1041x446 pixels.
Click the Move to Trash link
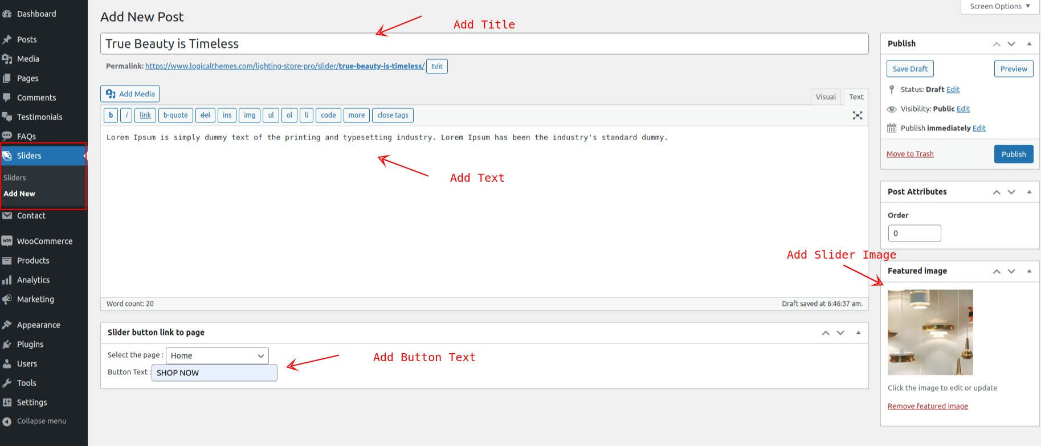[910, 154]
